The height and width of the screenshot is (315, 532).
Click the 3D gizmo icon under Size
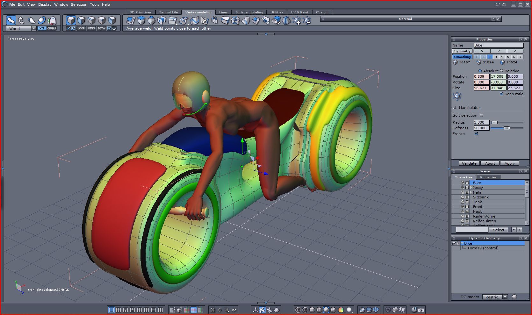pyautogui.click(x=457, y=96)
